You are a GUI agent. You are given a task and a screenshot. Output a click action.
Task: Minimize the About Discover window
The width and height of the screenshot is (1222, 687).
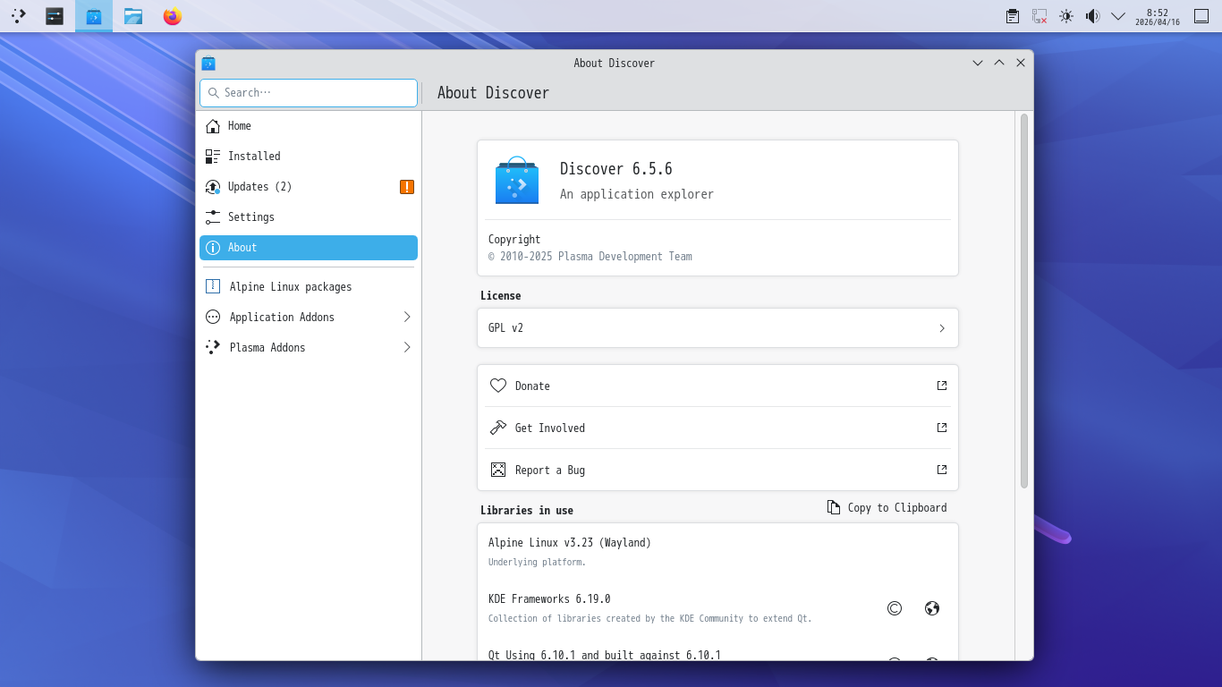click(978, 64)
